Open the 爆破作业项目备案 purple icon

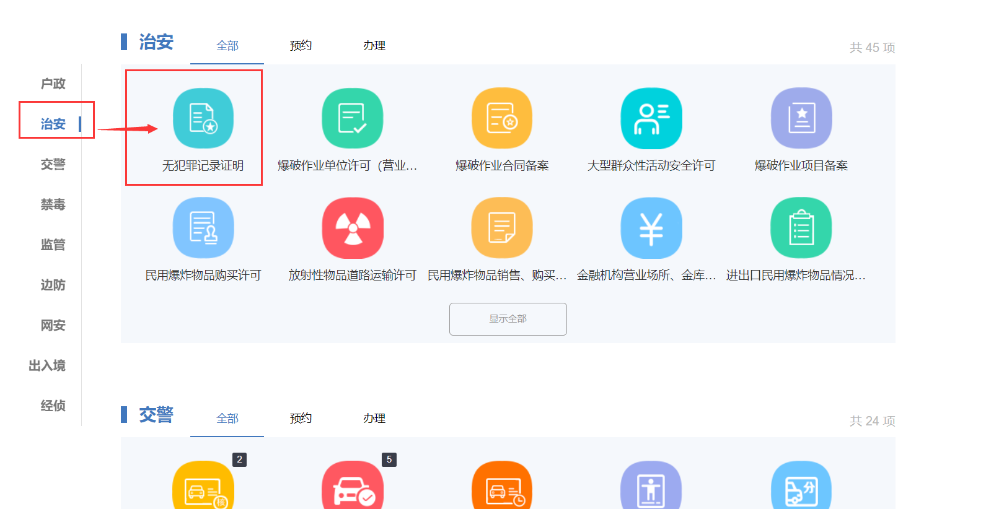click(x=801, y=118)
